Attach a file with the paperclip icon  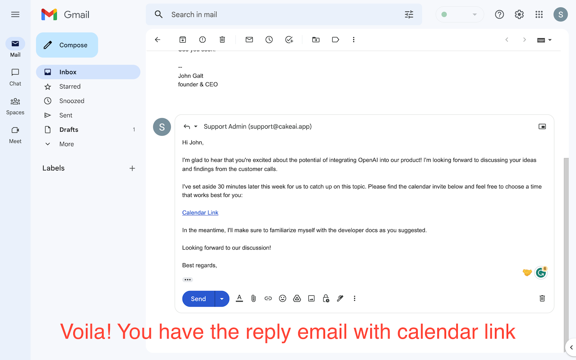pyautogui.click(x=253, y=298)
